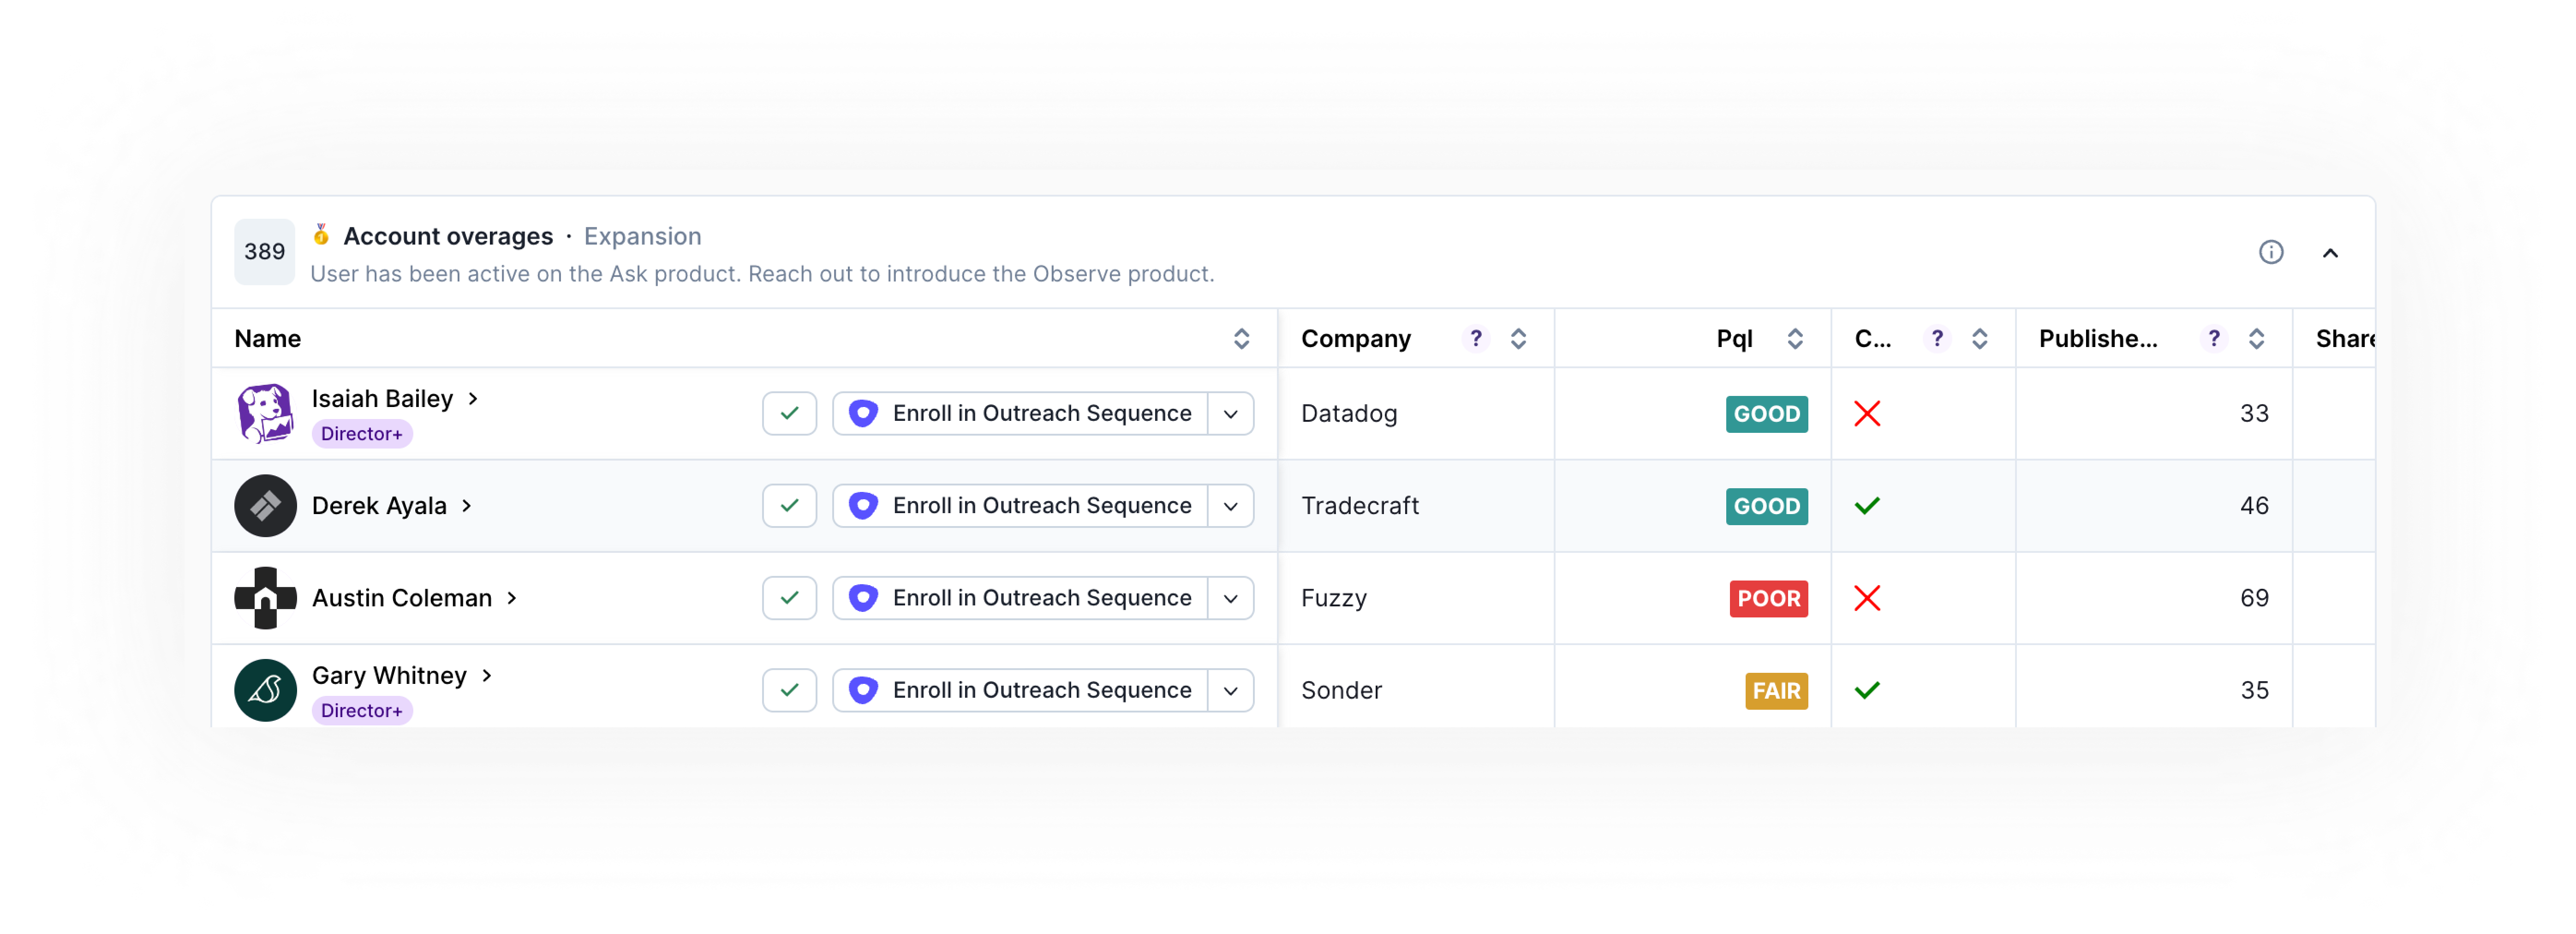Image resolution: width=2576 pixels, height=934 pixels.
Task: Click the help icon in Published column header
Action: (x=2213, y=339)
